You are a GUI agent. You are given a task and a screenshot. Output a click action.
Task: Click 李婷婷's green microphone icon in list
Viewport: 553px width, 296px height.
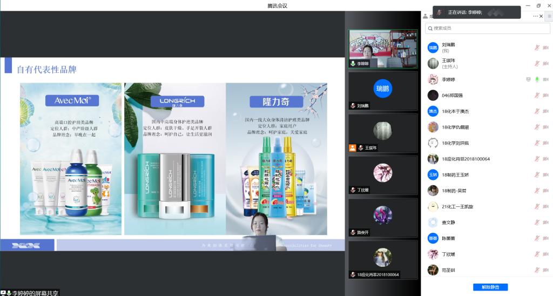537,79
